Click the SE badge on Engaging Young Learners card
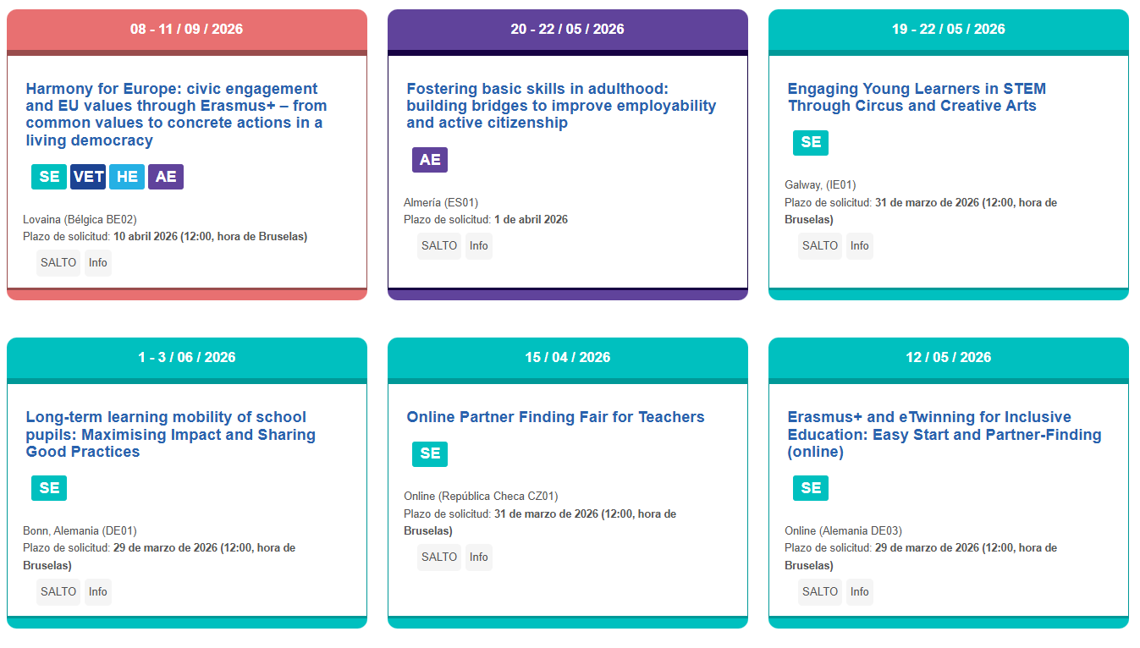 click(811, 143)
